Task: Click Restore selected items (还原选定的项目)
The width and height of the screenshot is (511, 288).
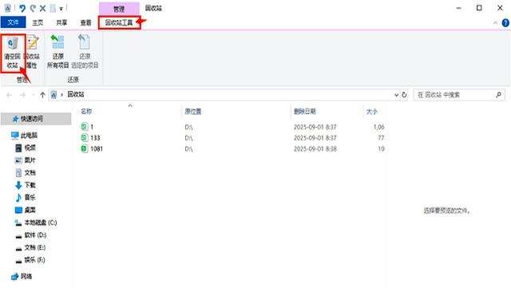Action: point(85,52)
